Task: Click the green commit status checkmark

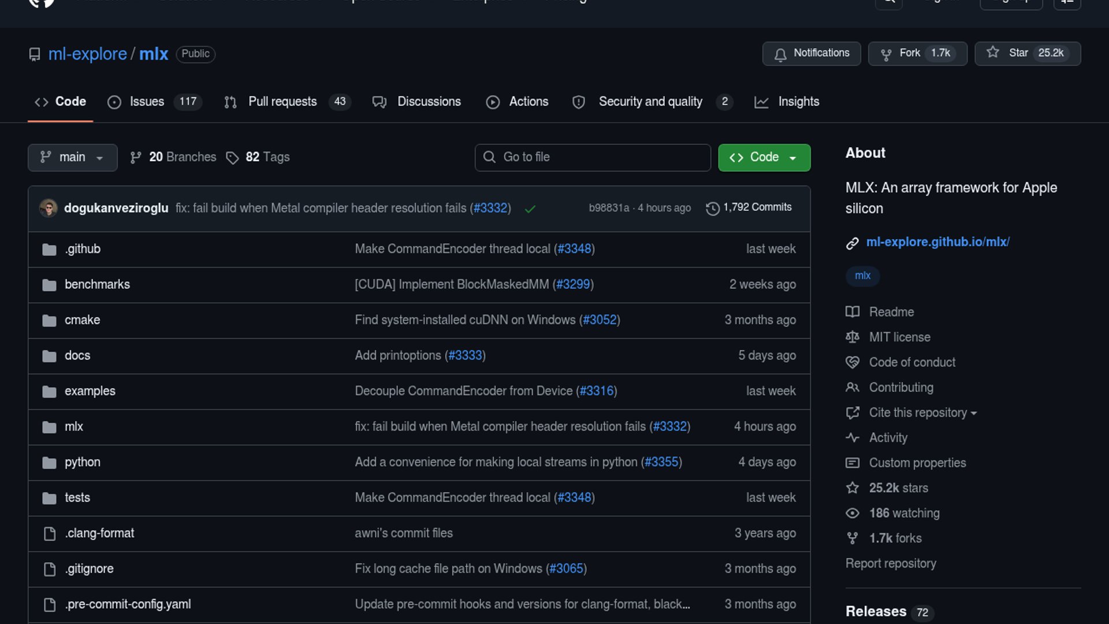Action: tap(530, 209)
